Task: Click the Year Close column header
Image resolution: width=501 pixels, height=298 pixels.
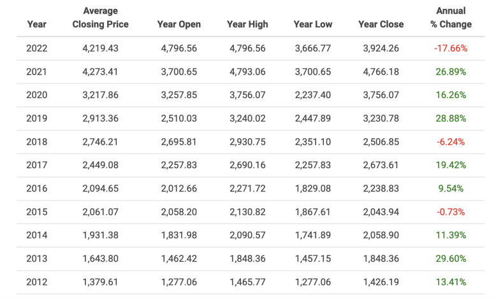Action: (x=381, y=25)
